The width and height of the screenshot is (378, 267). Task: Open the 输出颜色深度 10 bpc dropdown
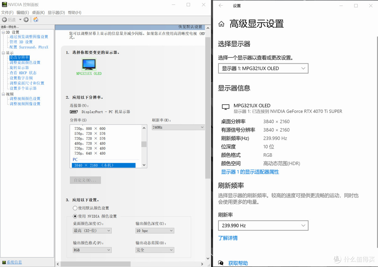coord(155,231)
